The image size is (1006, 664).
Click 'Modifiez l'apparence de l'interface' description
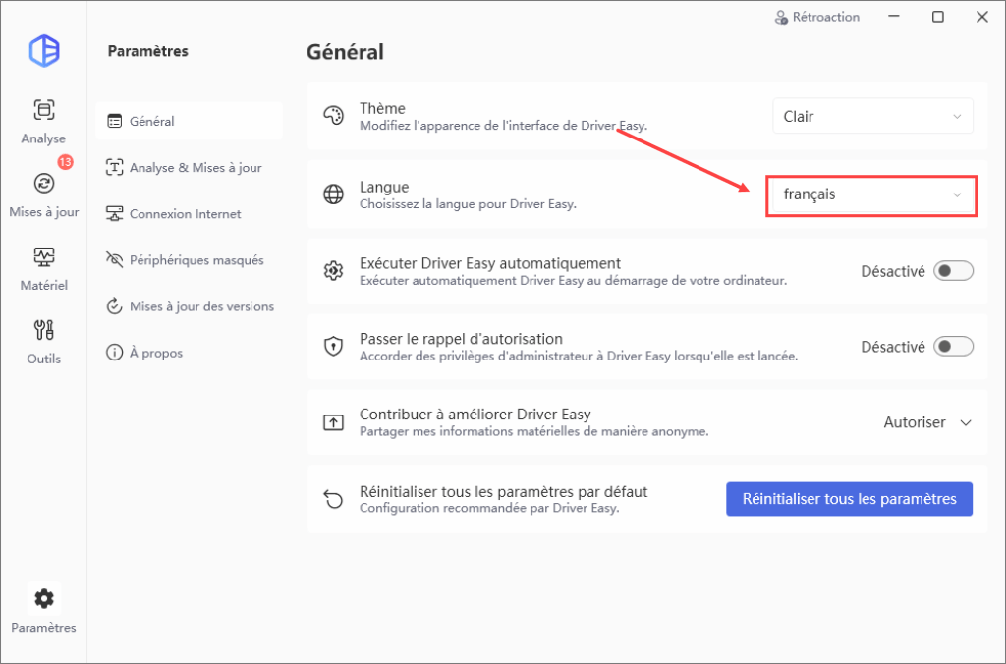point(503,125)
